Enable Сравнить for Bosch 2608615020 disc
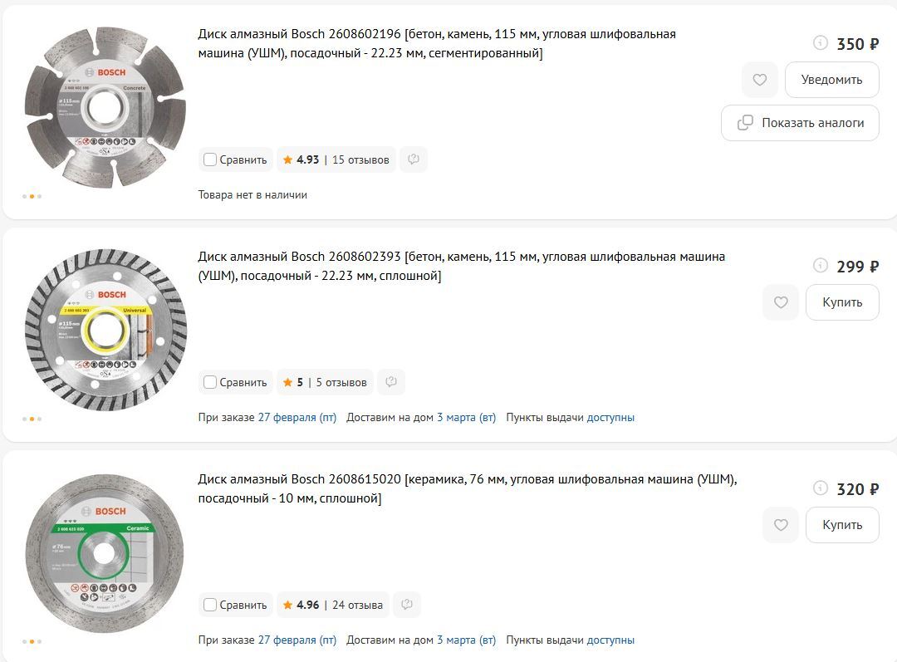The height and width of the screenshot is (662, 897). [210, 605]
